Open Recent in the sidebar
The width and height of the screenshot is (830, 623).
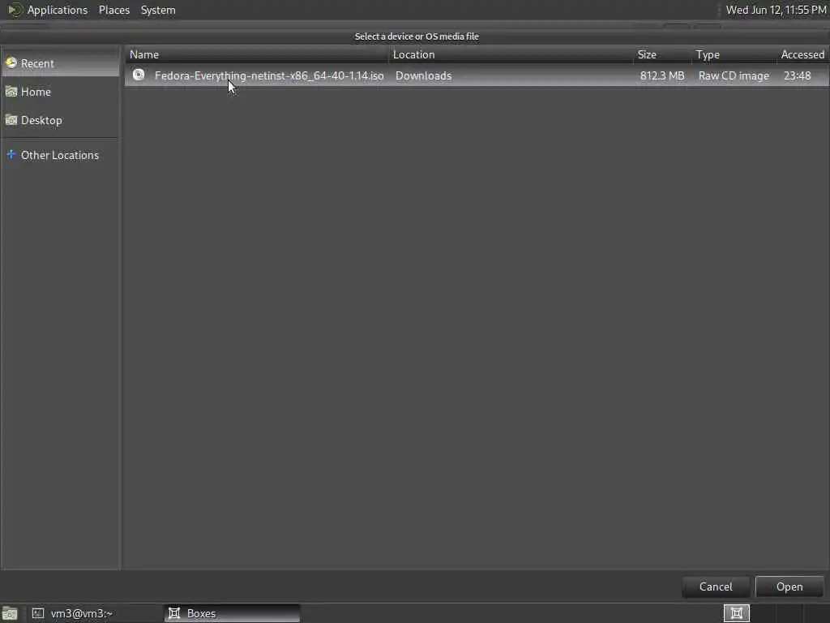(x=60, y=63)
